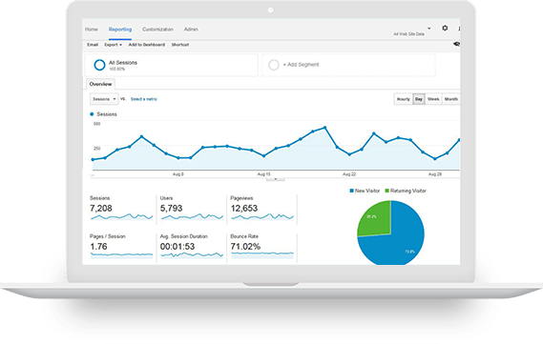Click the blue Sessions legend dot
This screenshot has height=344, width=543.
click(92, 114)
